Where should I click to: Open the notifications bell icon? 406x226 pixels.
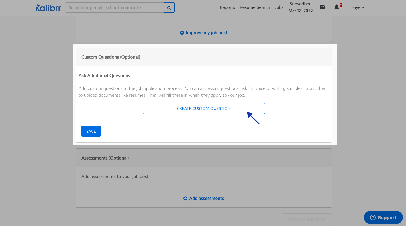pos(336,7)
